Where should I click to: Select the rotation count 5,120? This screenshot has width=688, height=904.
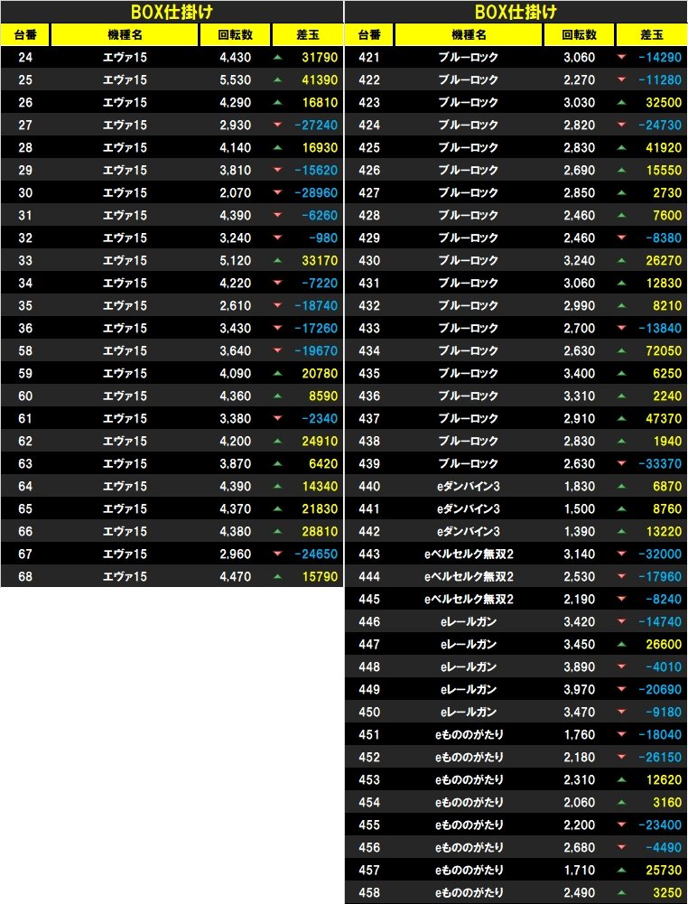[235, 261]
